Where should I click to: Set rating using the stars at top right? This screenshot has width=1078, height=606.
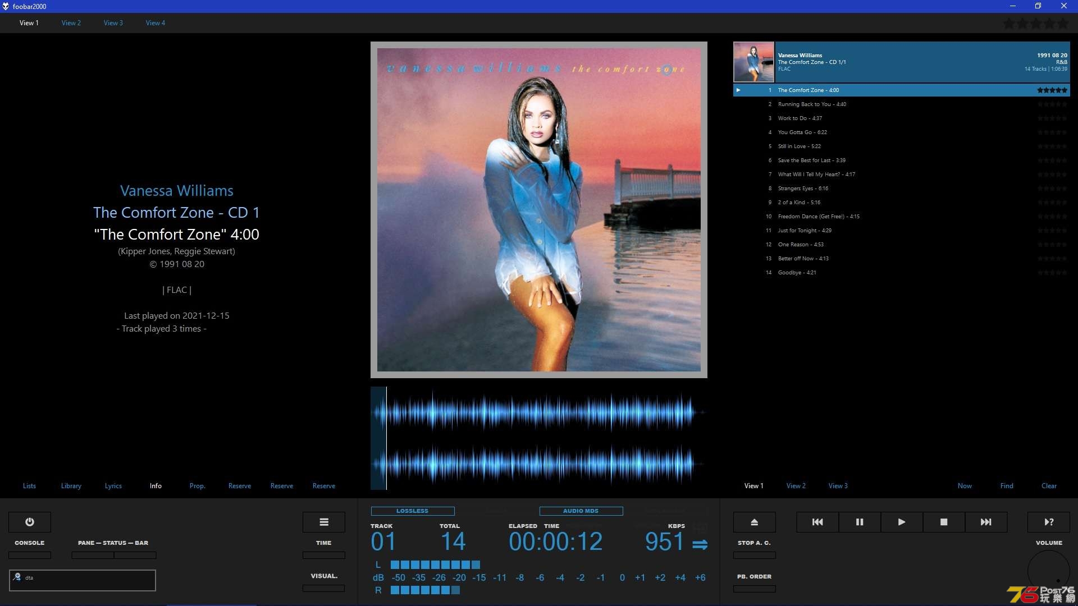click(1036, 24)
